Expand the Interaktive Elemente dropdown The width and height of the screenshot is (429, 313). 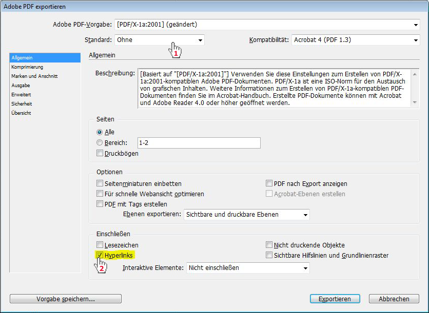(x=248, y=268)
